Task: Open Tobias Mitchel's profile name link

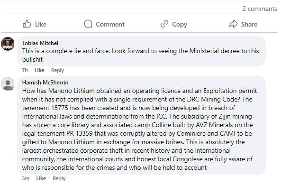Action: (40, 43)
